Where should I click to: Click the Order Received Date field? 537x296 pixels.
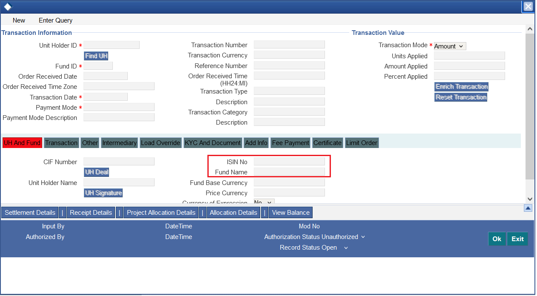[x=106, y=76]
